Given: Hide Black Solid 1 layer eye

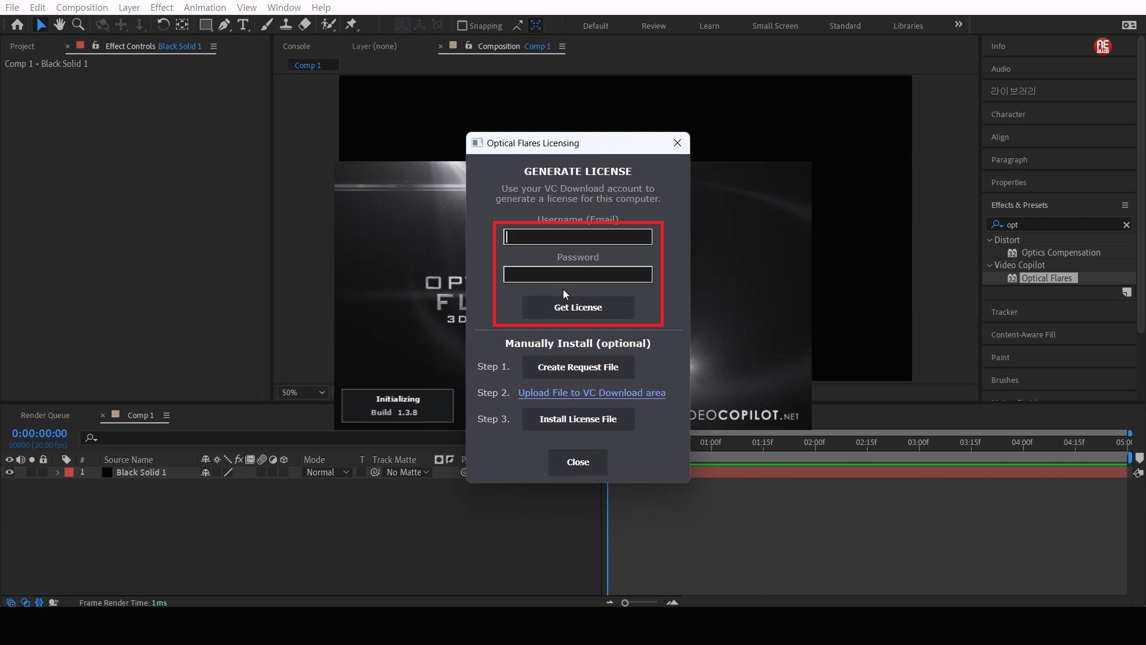Looking at the screenshot, I should coord(9,472).
